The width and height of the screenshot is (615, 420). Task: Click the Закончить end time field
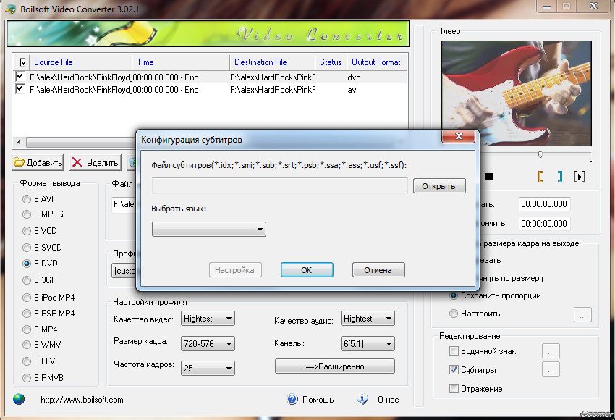click(x=544, y=223)
